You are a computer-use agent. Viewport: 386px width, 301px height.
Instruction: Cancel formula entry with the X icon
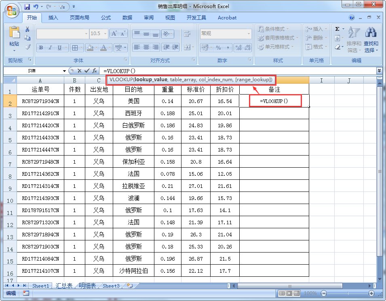(80, 71)
